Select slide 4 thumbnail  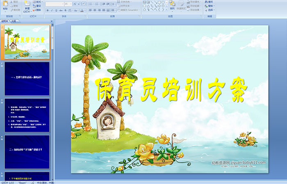pyautogui.click(x=27, y=152)
